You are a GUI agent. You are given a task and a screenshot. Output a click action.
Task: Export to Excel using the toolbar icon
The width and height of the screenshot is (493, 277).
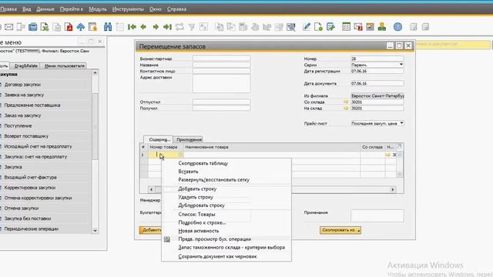[x=45, y=27]
